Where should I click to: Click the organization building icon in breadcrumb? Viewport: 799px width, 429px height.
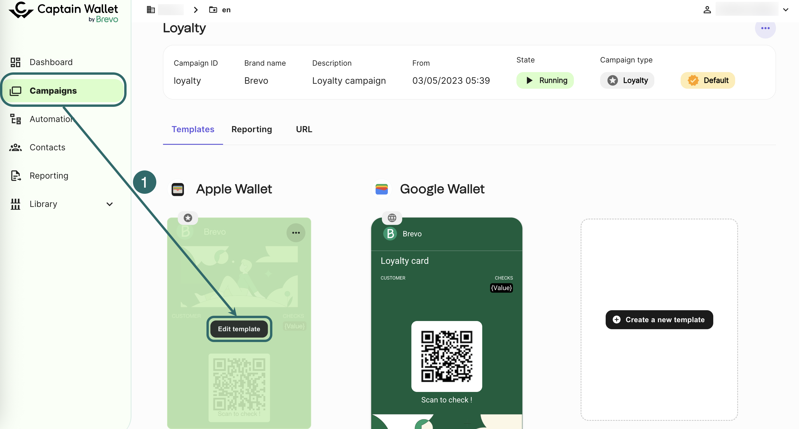click(151, 10)
